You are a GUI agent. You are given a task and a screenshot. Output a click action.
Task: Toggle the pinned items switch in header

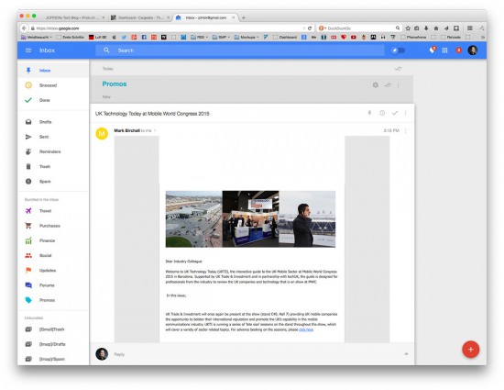coord(398,50)
